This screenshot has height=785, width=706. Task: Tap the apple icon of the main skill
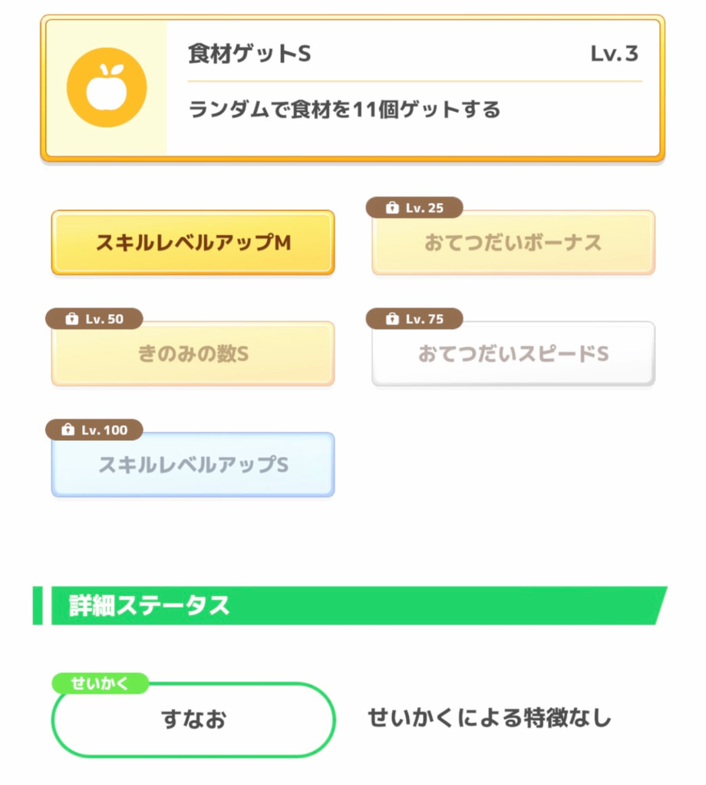106,87
